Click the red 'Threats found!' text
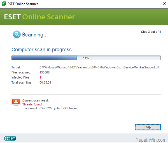Screen dimensions: 168x143 (32, 104)
